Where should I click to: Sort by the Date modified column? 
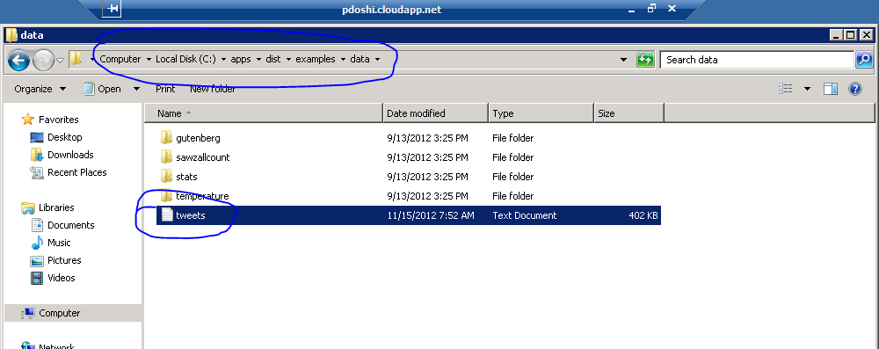(436, 113)
